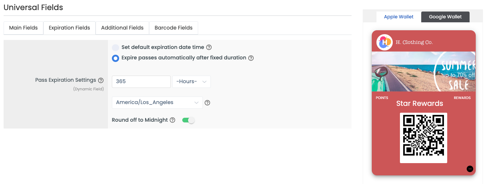The height and width of the screenshot is (184, 488).
Task: Click the black more-options dot on pass
Action: 470,169
